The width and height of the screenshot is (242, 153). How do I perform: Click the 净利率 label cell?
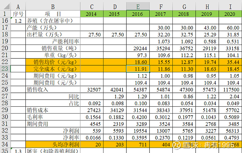pyautogui.click(x=53, y=137)
